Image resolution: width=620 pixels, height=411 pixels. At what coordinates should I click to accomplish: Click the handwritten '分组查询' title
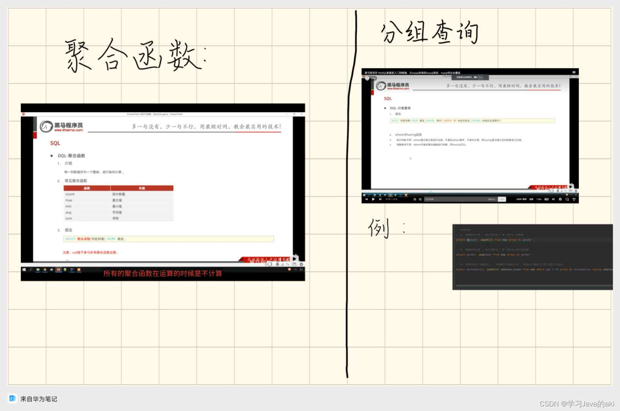(430, 32)
